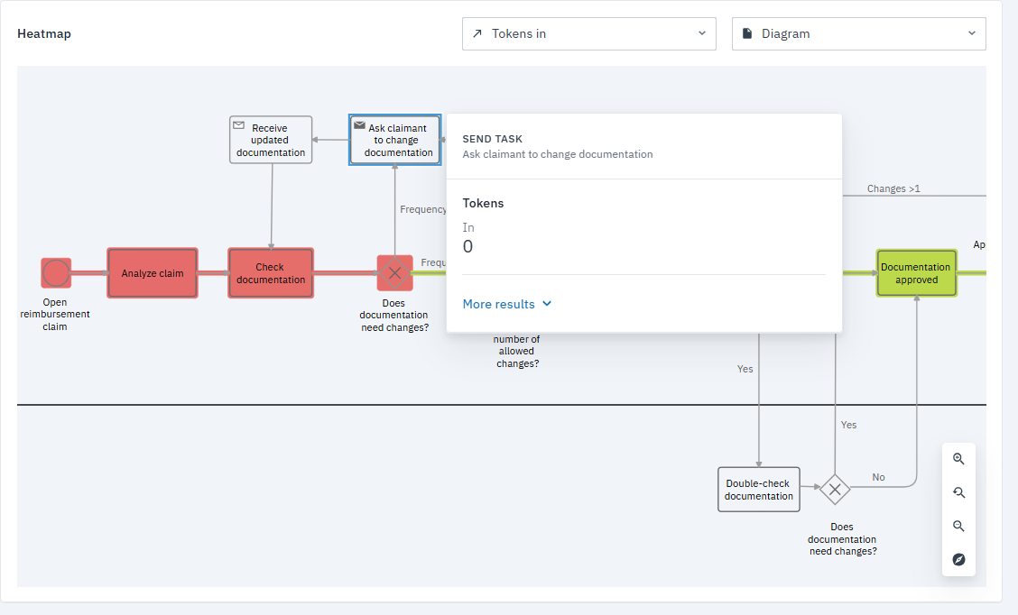The width and height of the screenshot is (1018, 615).
Task: Click the envelope icon on Receive updated documentation
Action: [239, 125]
